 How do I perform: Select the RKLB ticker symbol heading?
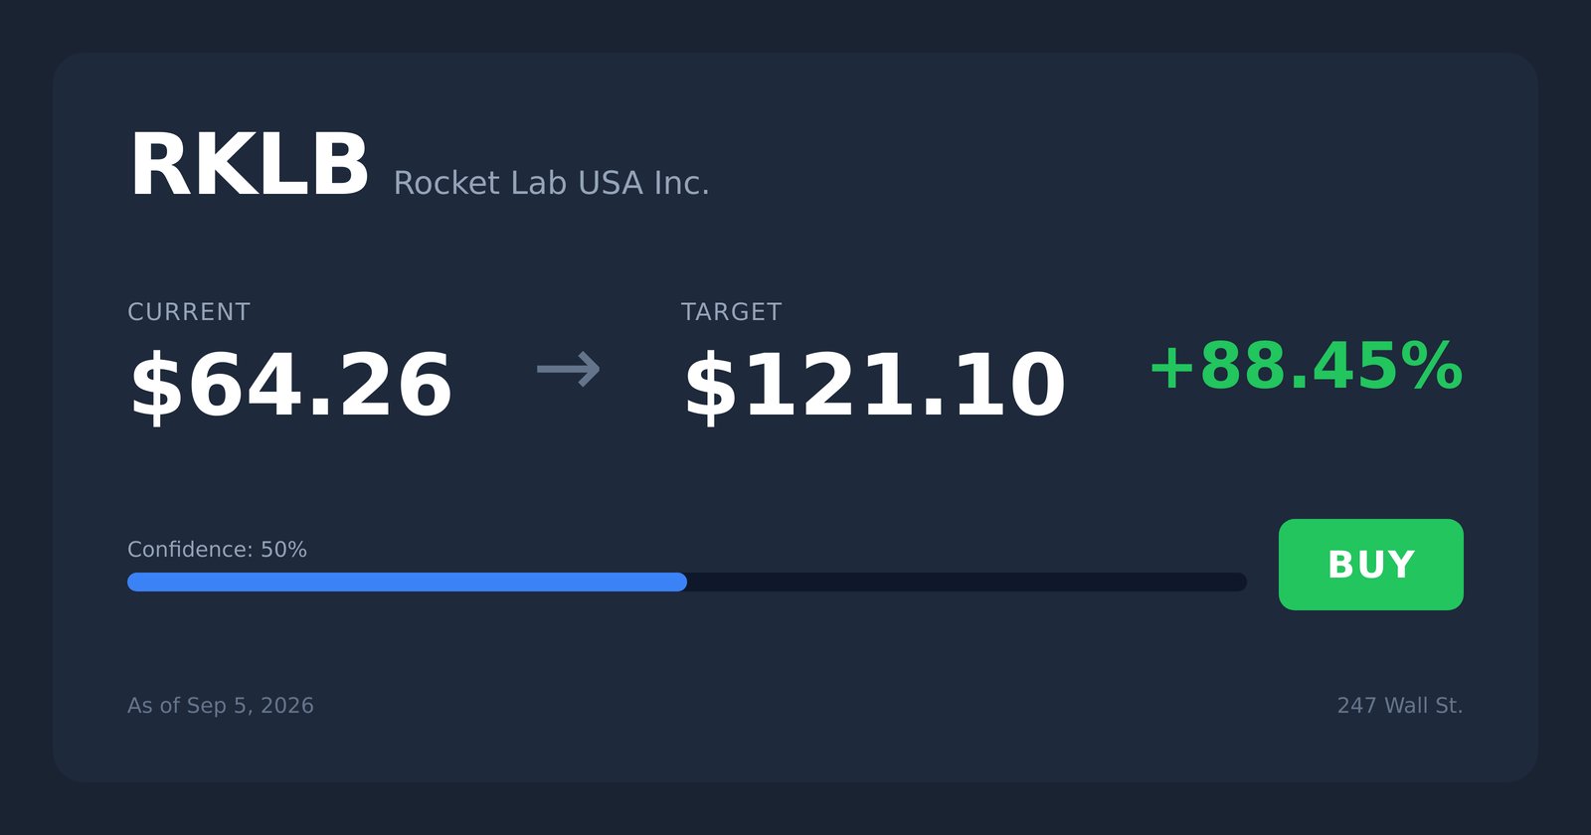249,166
